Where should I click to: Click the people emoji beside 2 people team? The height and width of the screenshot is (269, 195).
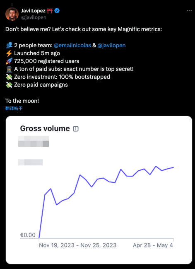click(9, 45)
